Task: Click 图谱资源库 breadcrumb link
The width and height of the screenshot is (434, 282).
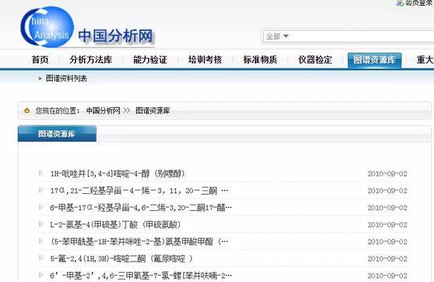Action: [x=152, y=111]
